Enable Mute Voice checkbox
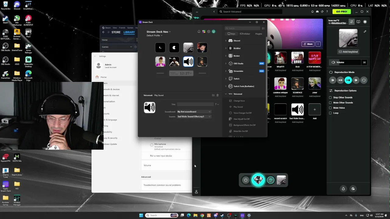 (x=330, y=108)
